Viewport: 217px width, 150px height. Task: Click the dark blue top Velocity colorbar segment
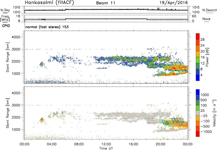tap(198, 92)
